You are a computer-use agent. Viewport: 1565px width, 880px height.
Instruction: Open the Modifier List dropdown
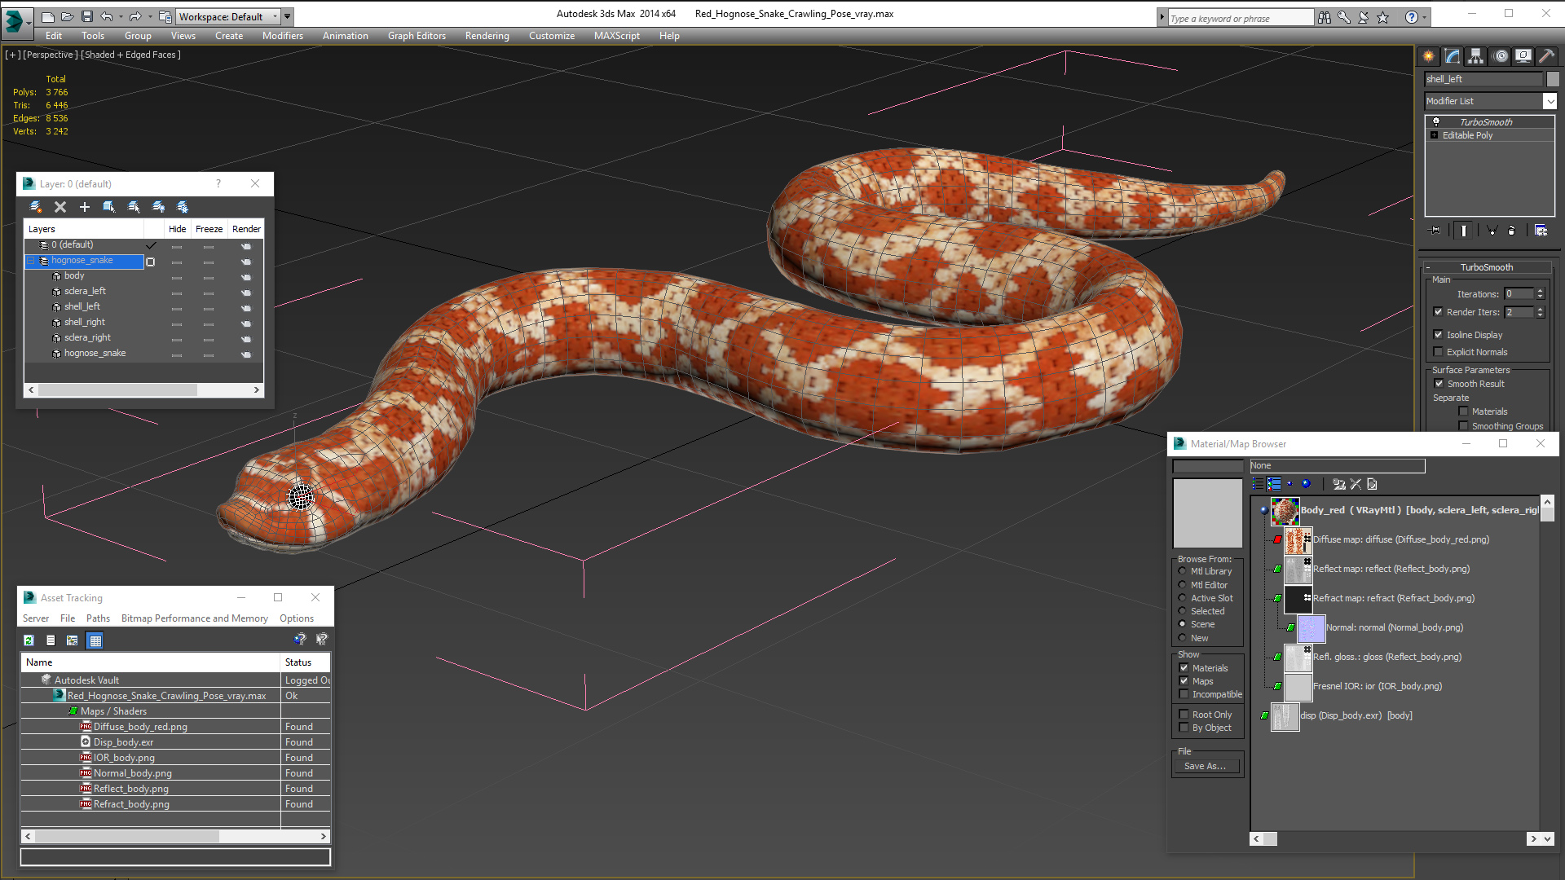click(1549, 101)
